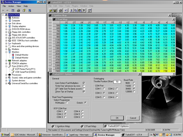This screenshot has height=137, width=183.
Task: Uncheck Auto Detect Fuel Multipliers
Action: pos(84,83)
